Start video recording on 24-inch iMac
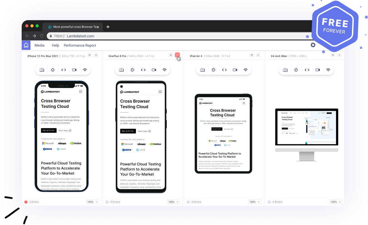The height and width of the screenshot is (225, 368). coord(318,70)
